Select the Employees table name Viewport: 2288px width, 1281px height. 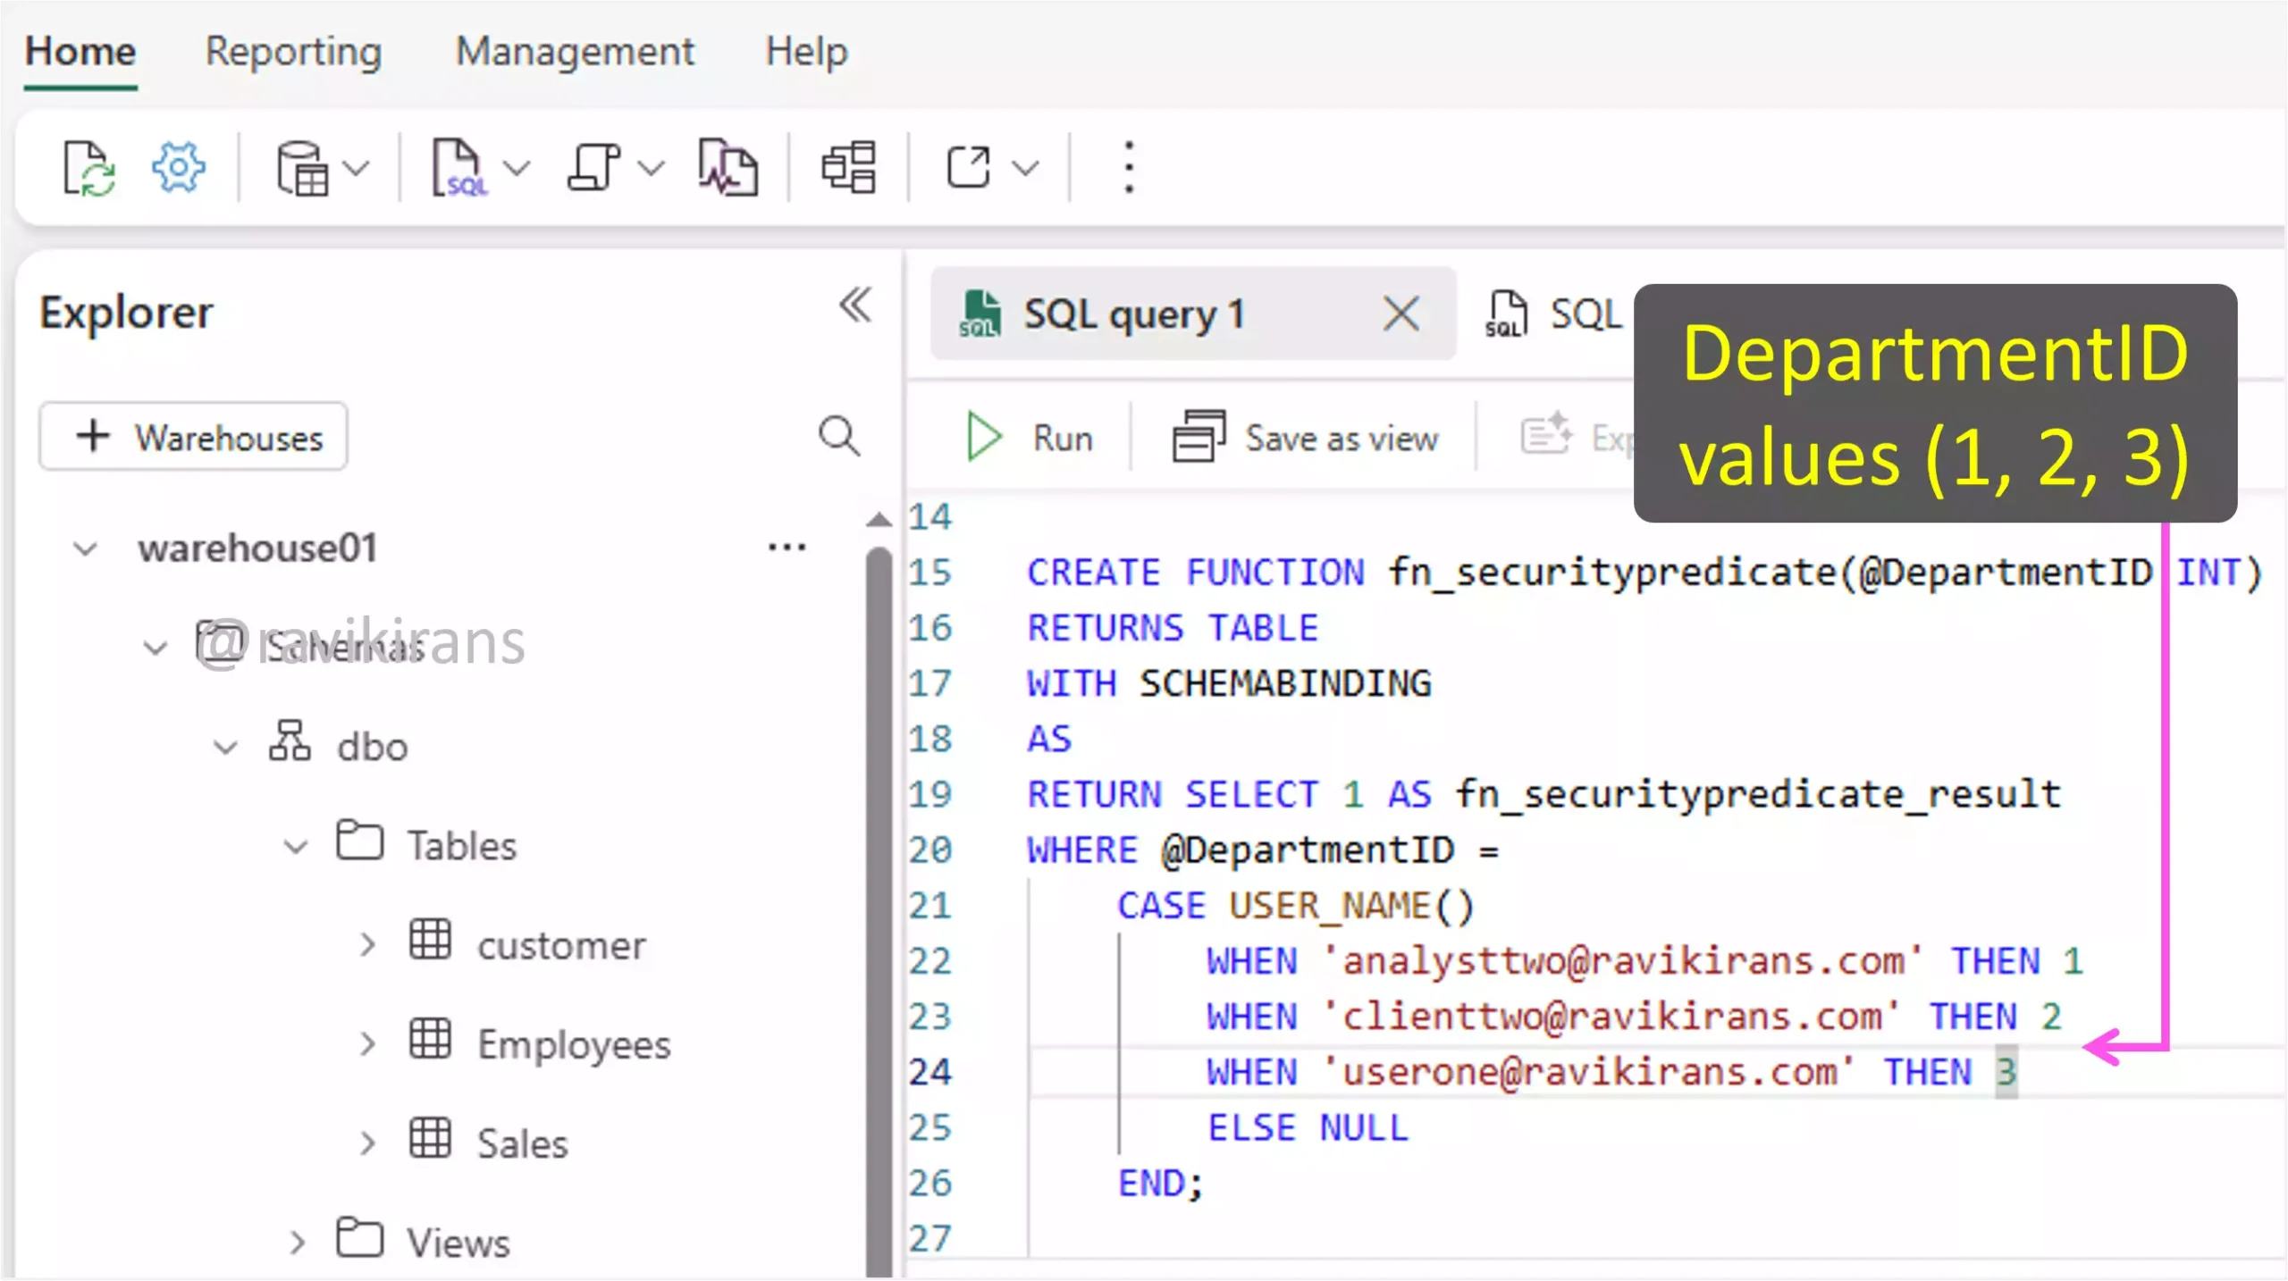click(x=573, y=1044)
